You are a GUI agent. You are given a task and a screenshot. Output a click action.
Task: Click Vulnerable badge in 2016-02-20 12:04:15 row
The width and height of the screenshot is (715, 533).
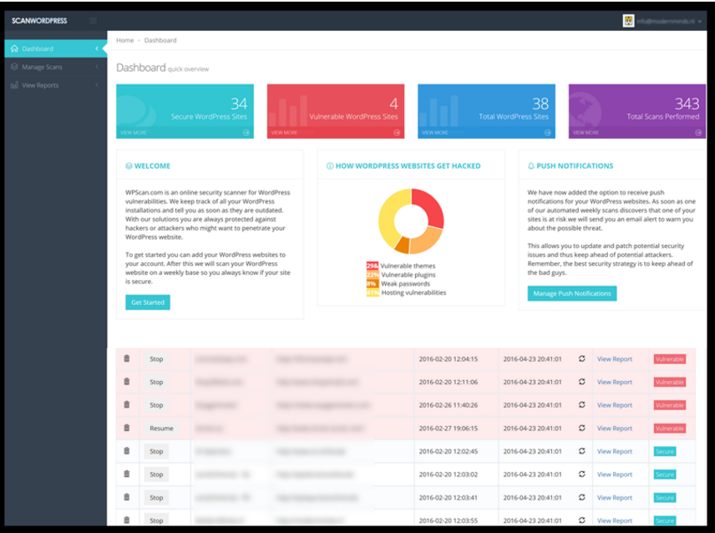click(669, 359)
